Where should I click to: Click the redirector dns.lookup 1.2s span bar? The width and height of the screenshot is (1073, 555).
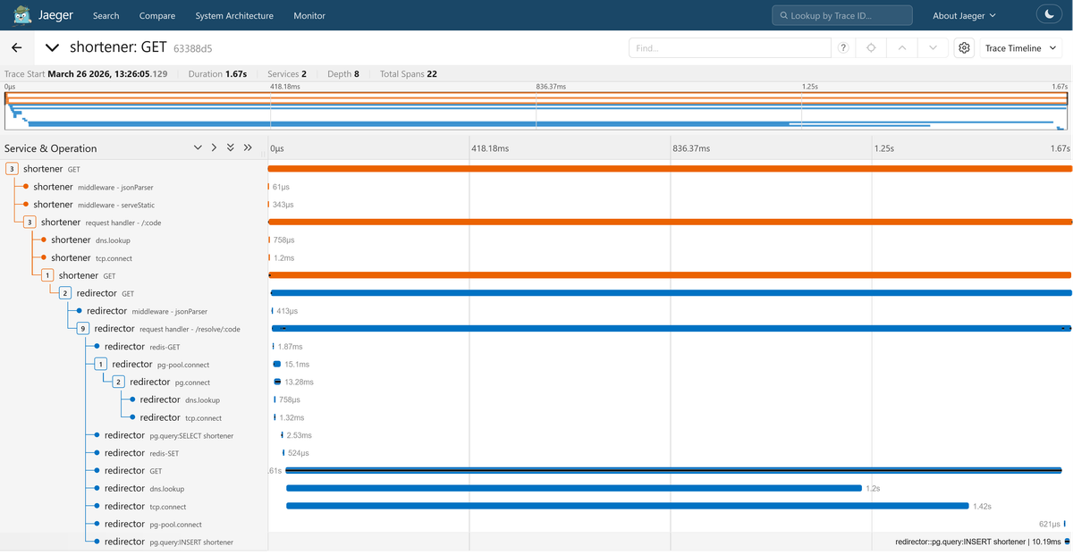click(574, 488)
